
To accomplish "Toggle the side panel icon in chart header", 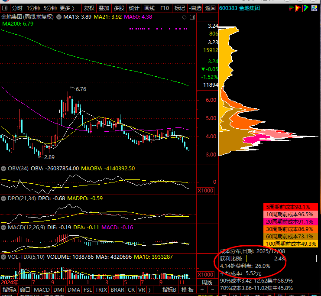I will tap(192, 17).
